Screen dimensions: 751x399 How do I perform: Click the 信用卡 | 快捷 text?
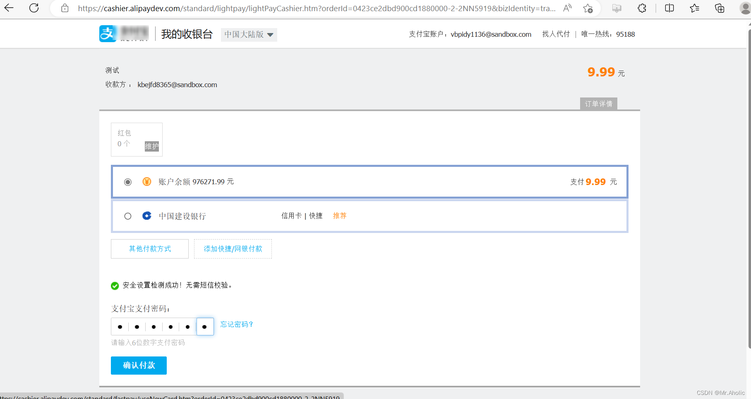(x=302, y=216)
